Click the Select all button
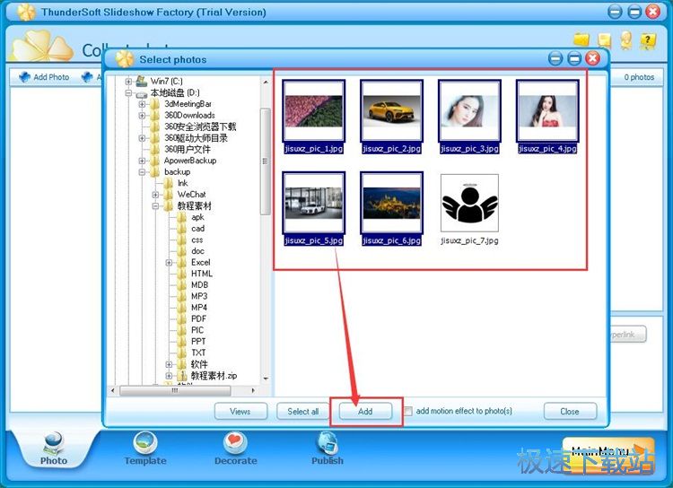The height and width of the screenshot is (488, 673). [303, 411]
